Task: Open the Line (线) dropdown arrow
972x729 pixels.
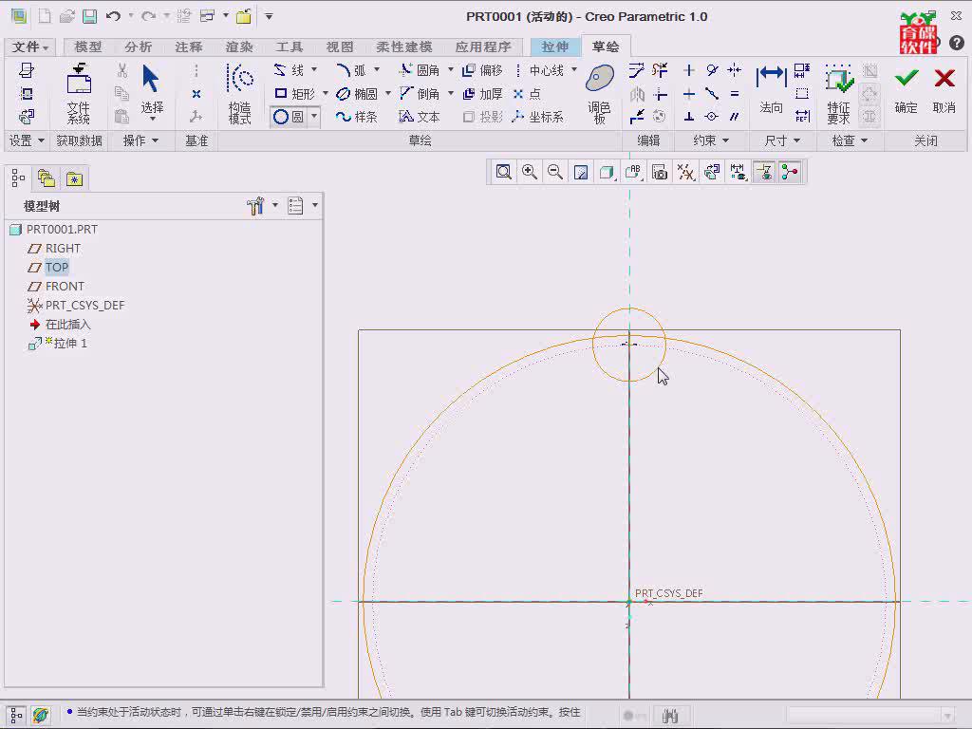Action: click(x=314, y=69)
